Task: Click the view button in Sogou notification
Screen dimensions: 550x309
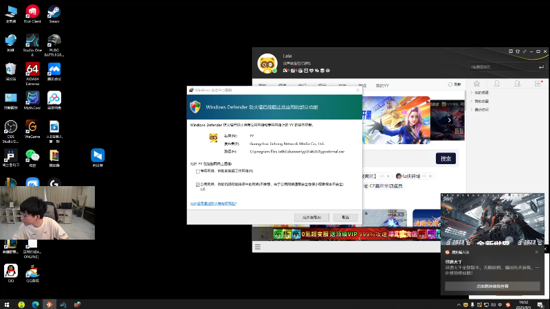Action: [x=492, y=286]
